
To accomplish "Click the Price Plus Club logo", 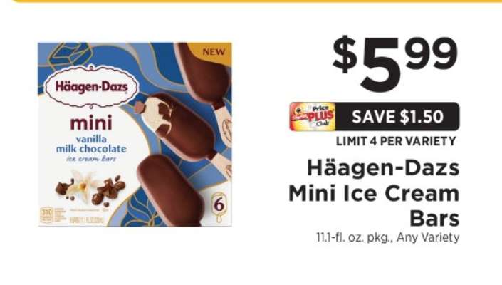I will point(313,117).
